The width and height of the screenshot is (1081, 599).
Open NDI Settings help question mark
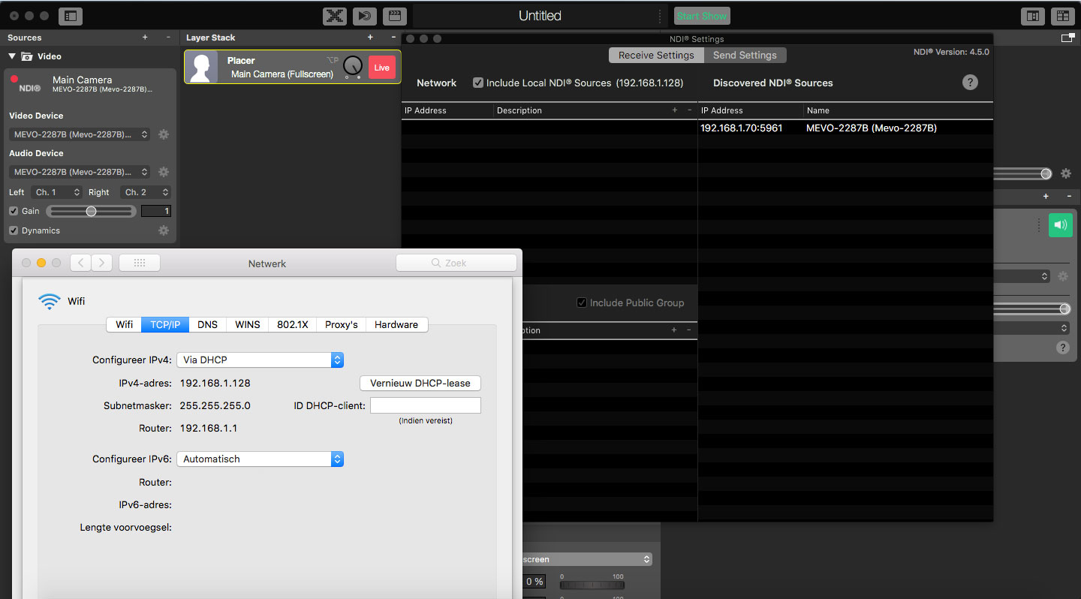point(970,83)
